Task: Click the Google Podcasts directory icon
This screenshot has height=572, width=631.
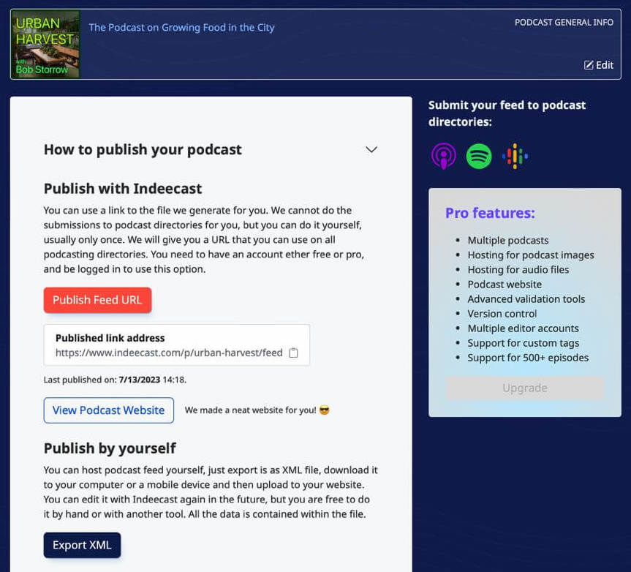Action: 515,155
